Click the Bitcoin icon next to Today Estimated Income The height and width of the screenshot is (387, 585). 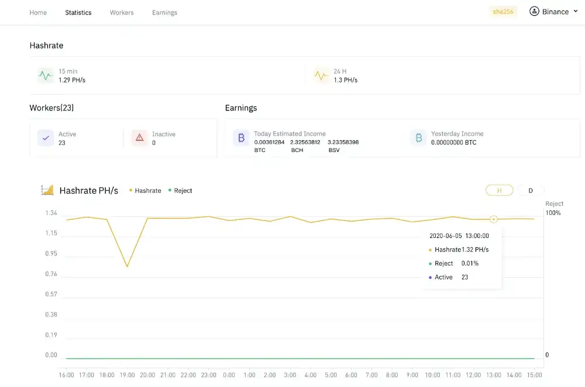(x=241, y=138)
